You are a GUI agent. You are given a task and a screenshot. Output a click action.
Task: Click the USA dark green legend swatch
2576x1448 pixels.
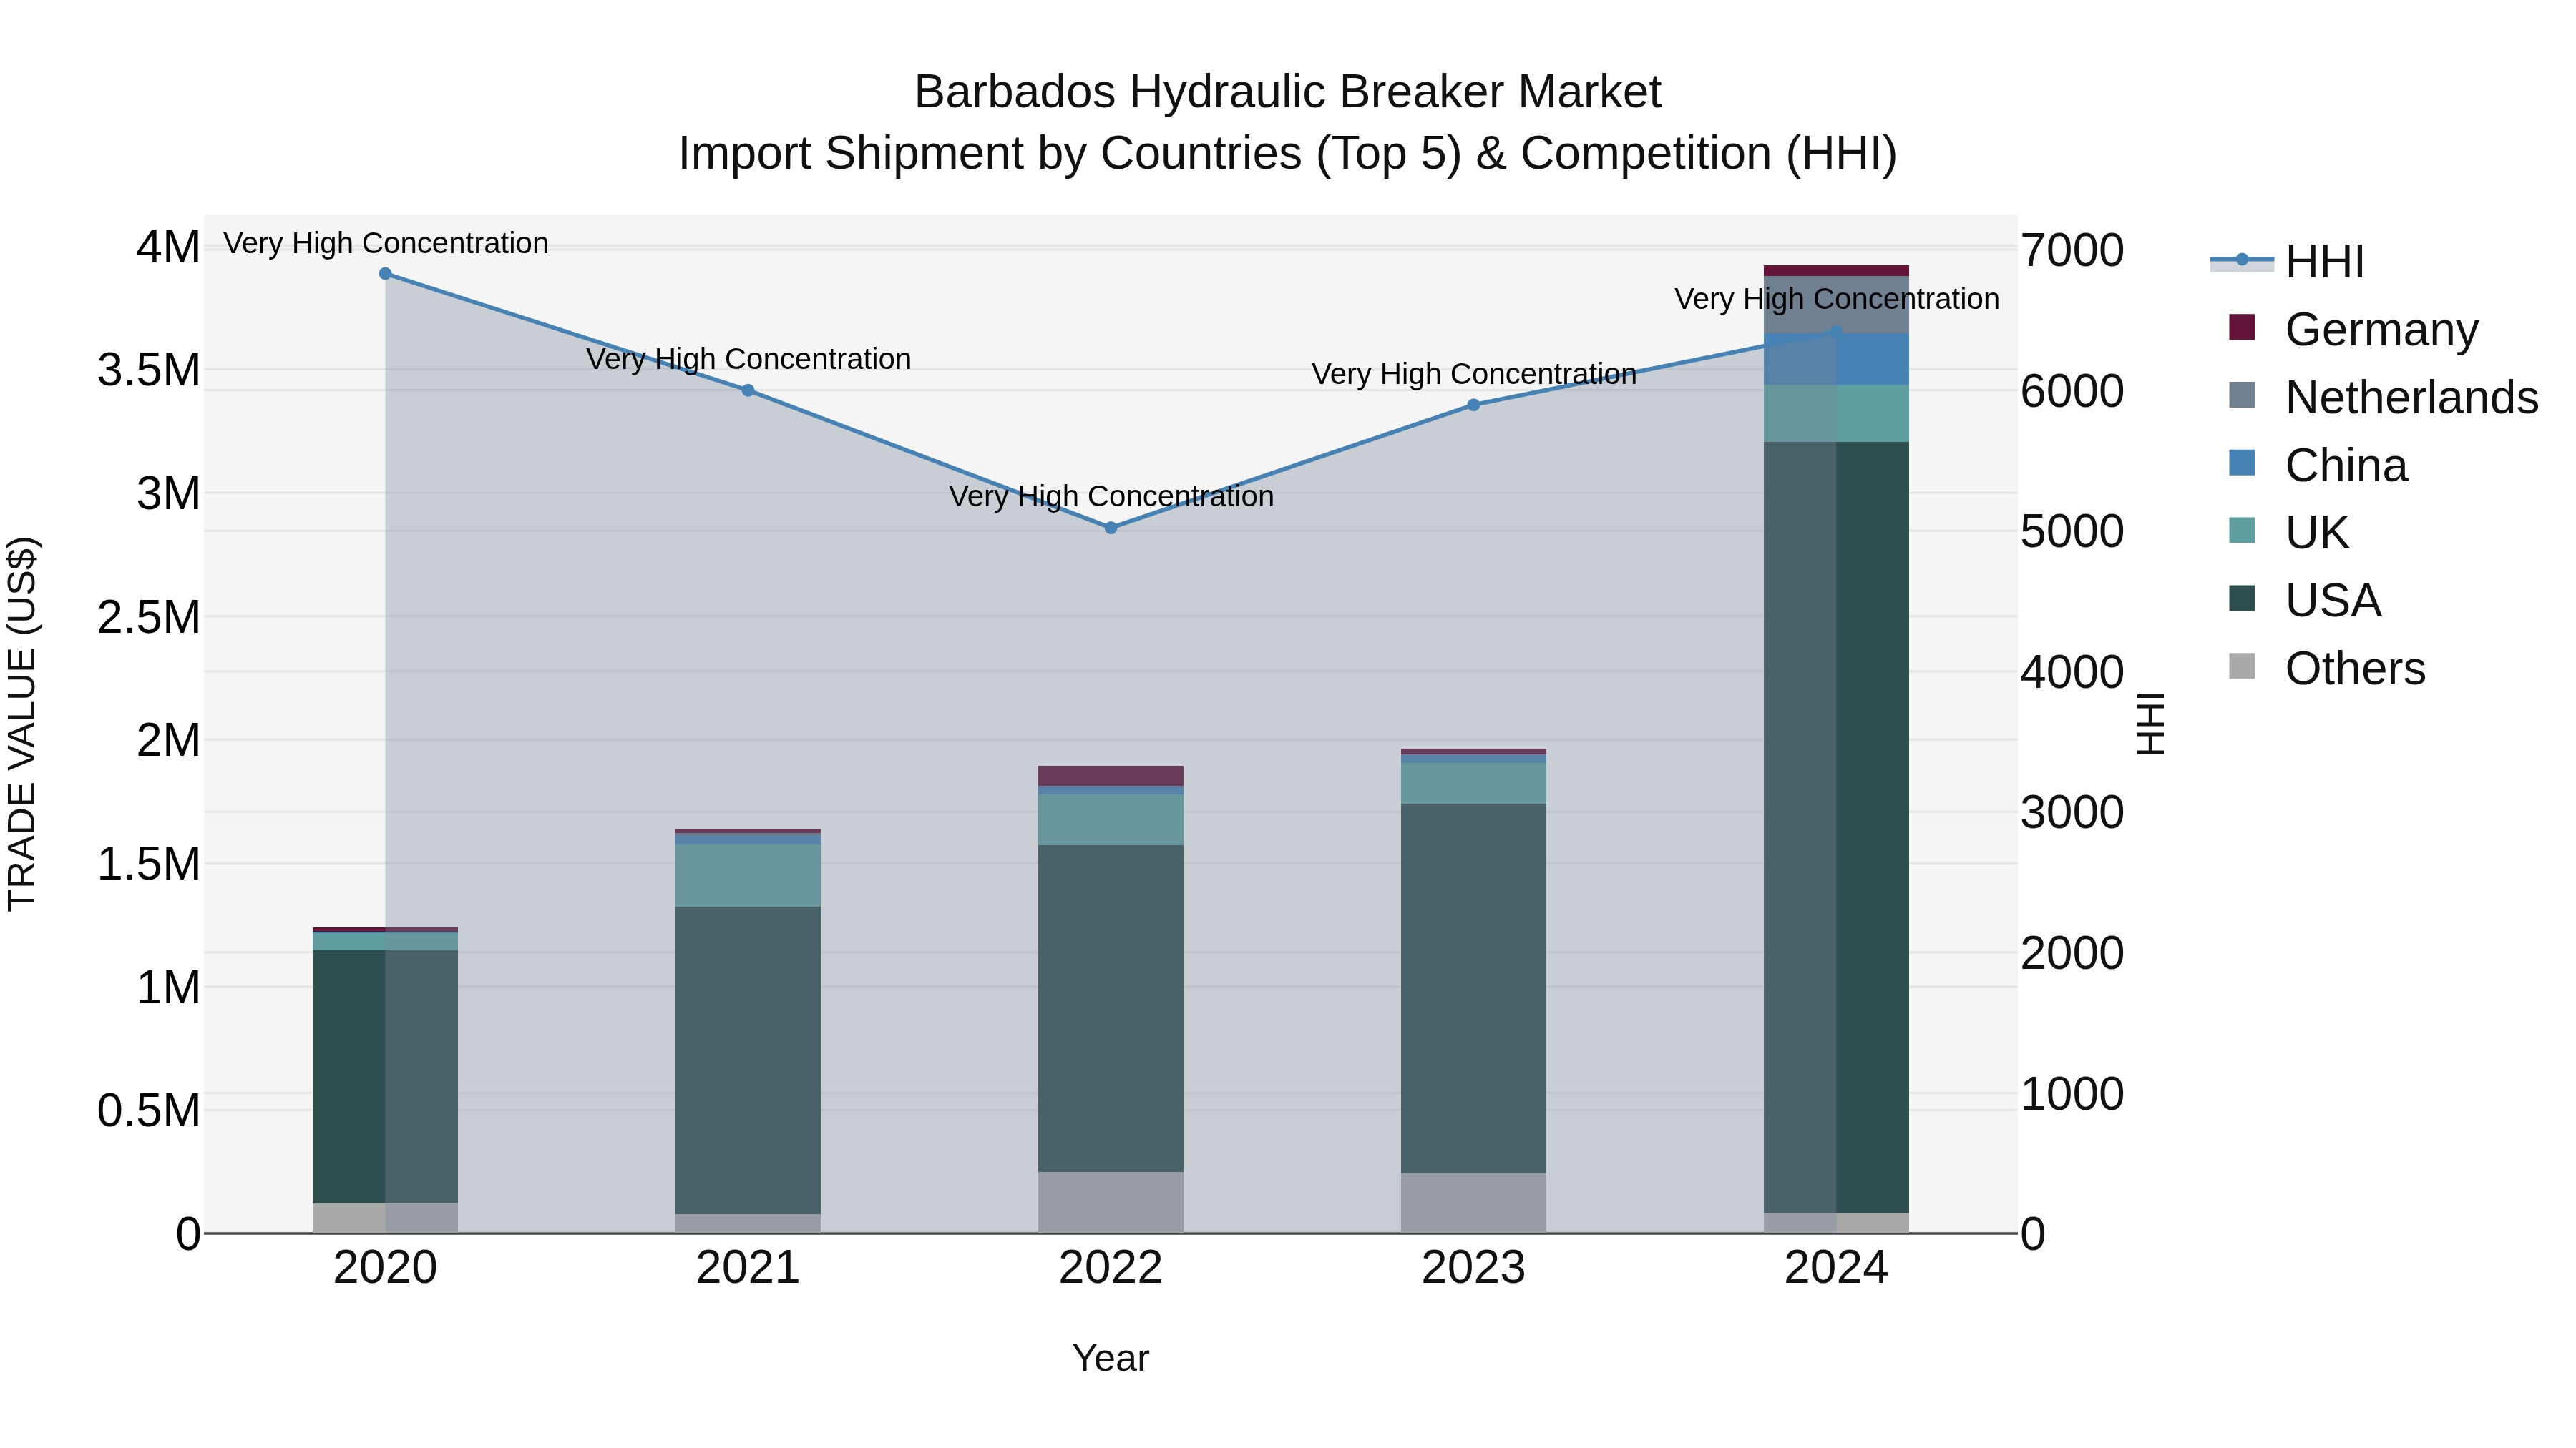tap(2242, 599)
